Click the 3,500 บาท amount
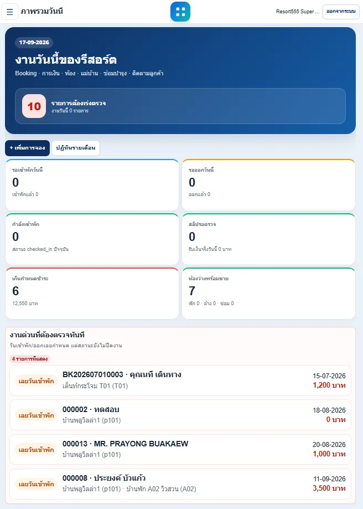This screenshot has height=509, width=363. tap(329, 488)
